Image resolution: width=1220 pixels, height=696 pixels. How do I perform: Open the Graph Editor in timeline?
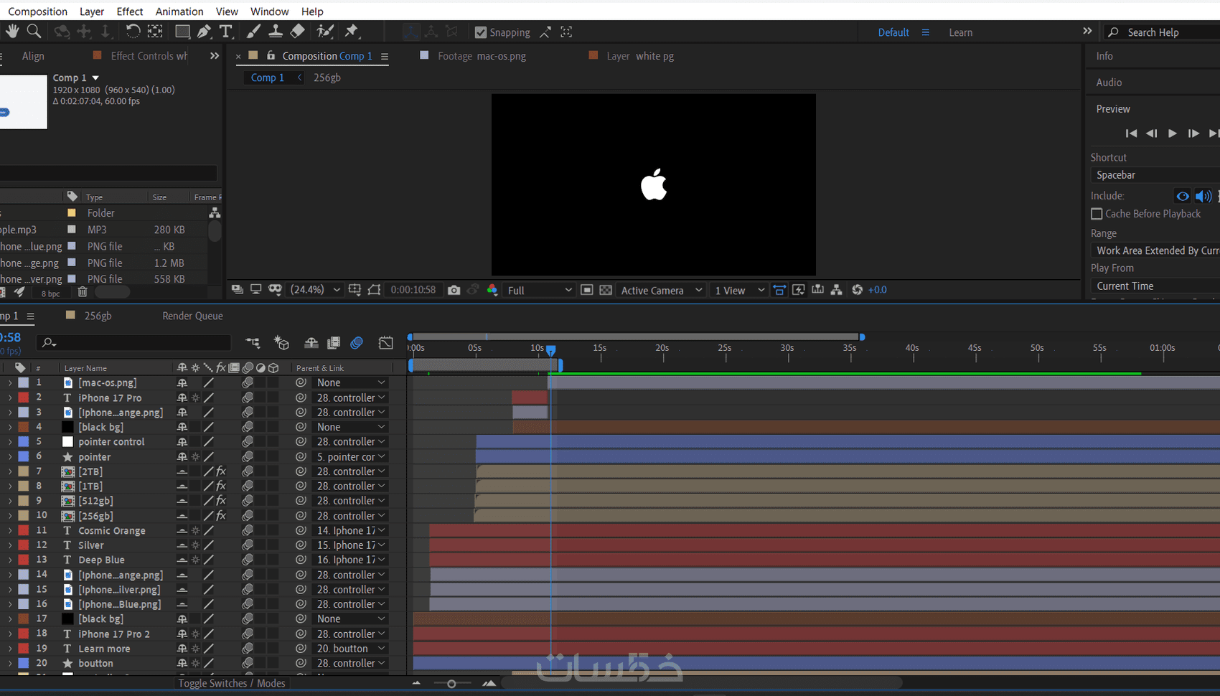(386, 343)
